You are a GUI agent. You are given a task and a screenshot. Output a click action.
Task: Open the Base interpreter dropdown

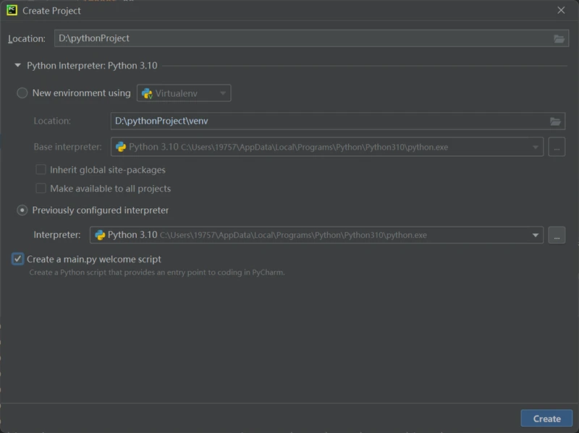(x=535, y=147)
